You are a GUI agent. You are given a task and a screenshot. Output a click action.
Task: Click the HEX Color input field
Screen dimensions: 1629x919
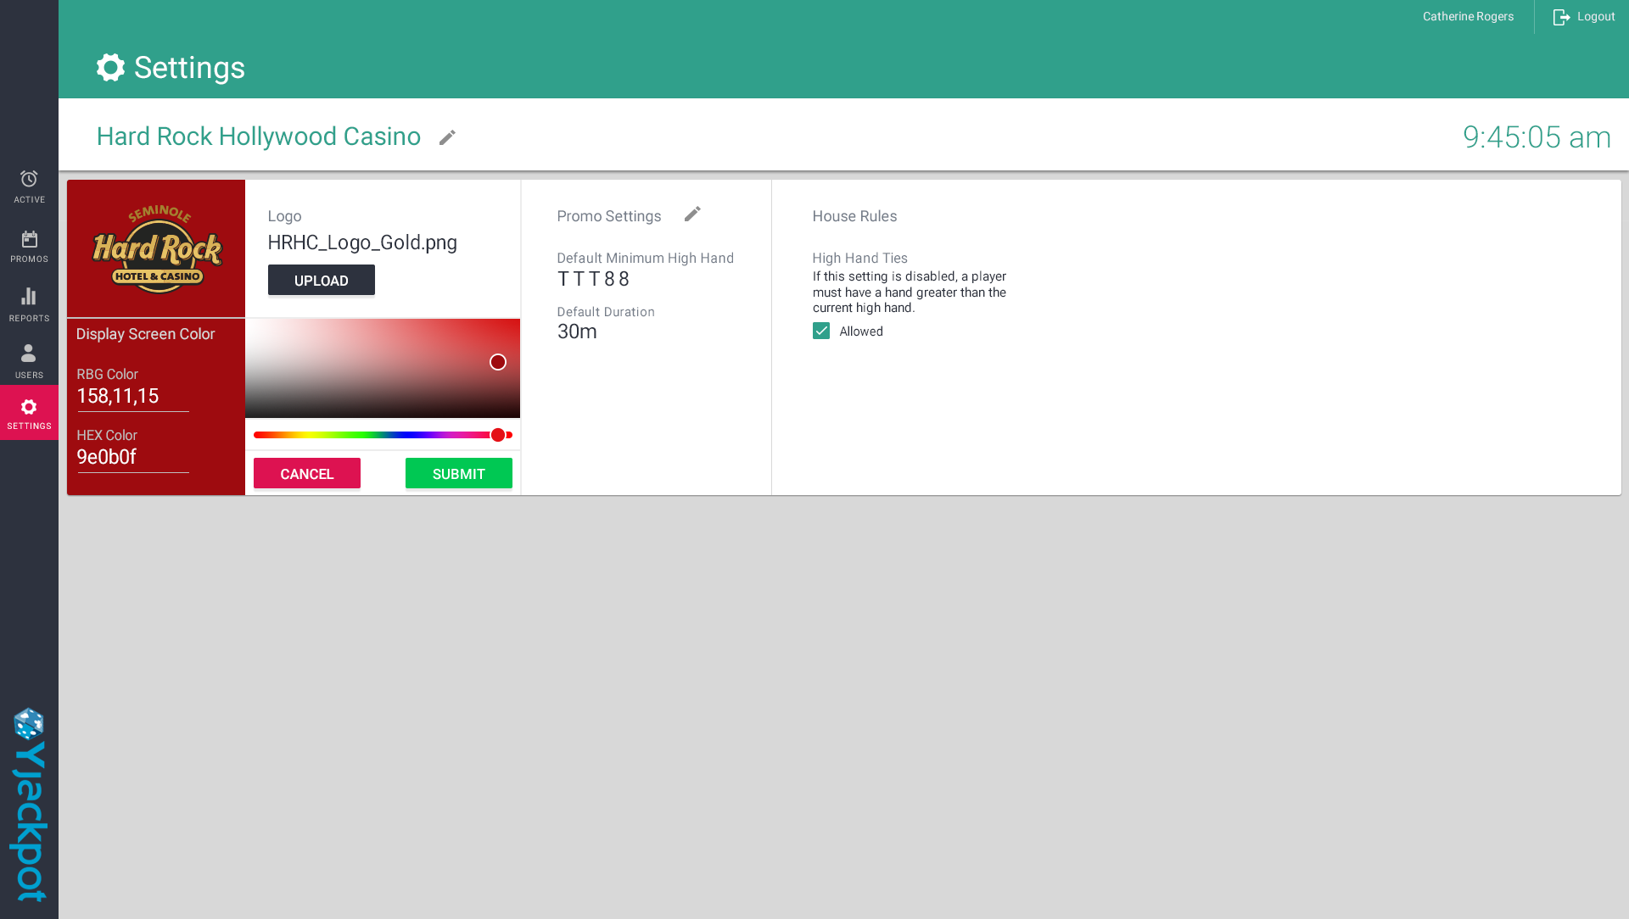132,458
